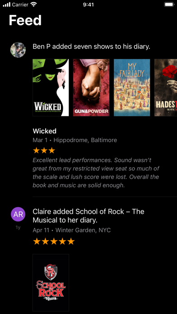Open the Gun & Powder poster

pyautogui.click(x=91, y=88)
